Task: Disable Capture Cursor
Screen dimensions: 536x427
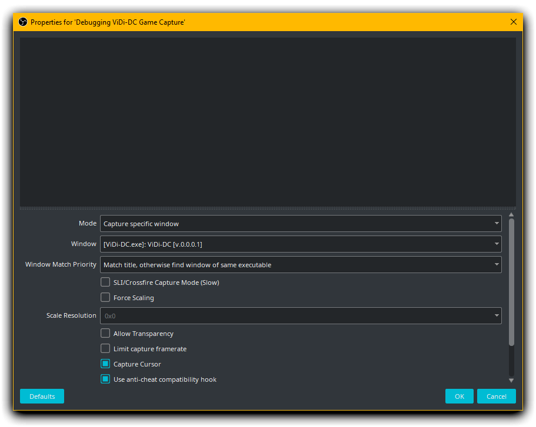Action: click(x=105, y=364)
